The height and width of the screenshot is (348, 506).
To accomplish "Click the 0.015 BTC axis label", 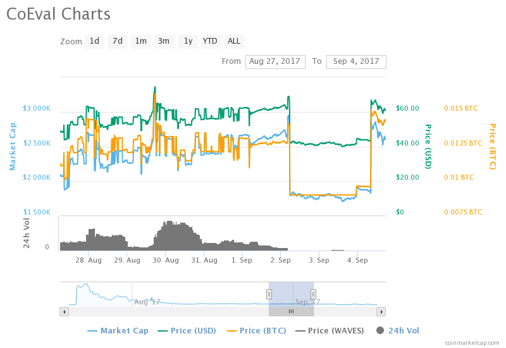I will click(461, 108).
